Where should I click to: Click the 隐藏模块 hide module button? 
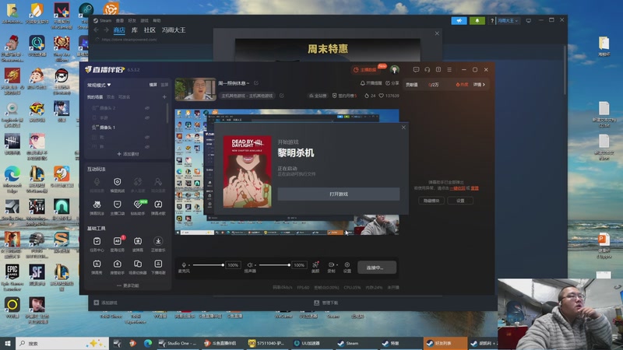[431, 201]
